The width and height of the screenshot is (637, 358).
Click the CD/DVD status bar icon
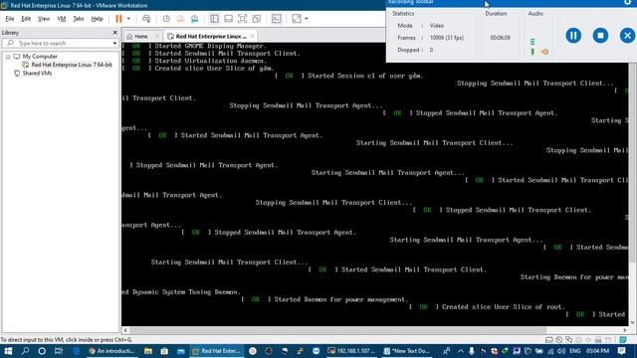click(x=559, y=340)
